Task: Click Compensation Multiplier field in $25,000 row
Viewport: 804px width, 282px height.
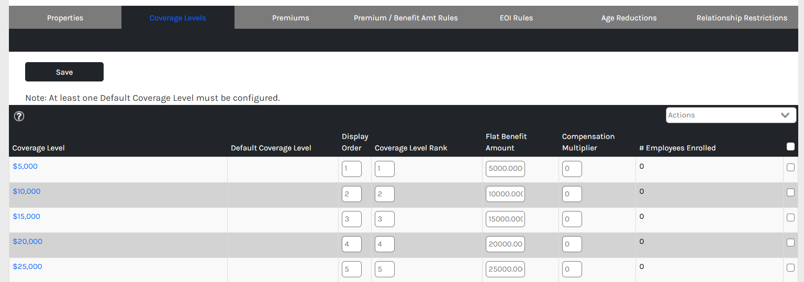Action: [572, 269]
